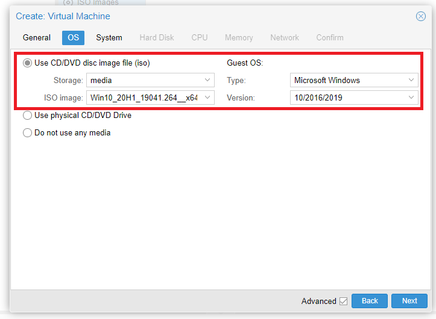The width and height of the screenshot is (436, 319).
Task: Open the System tab
Action: (x=109, y=37)
